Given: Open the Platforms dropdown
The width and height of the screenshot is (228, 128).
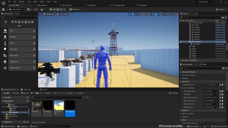Looking at the screenshot, I should pyautogui.click(x=75, y=10).
